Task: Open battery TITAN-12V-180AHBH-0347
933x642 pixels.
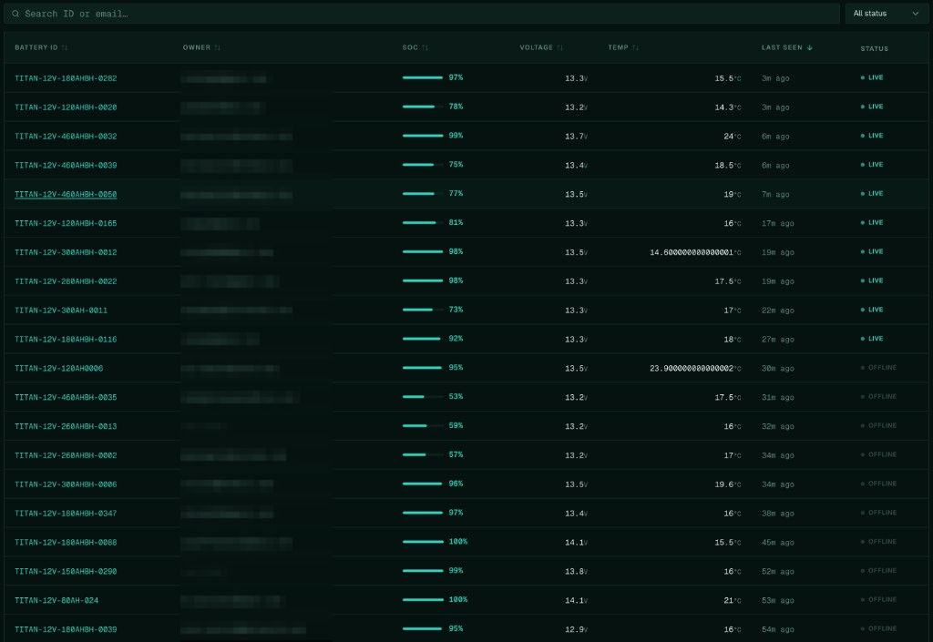Action: pos(66,514)
